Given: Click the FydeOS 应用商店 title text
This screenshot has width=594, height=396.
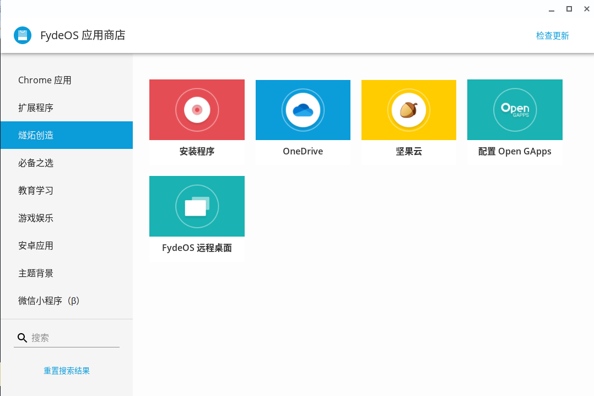Looking at the screenshot, I should coord(83,35).
